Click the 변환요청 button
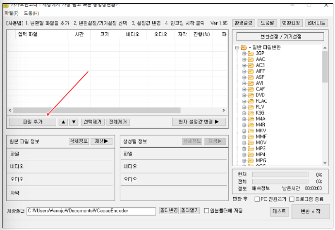 tap(291, 23)
